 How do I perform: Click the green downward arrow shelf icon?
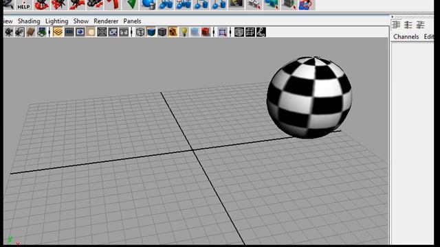tap(131, 5)
